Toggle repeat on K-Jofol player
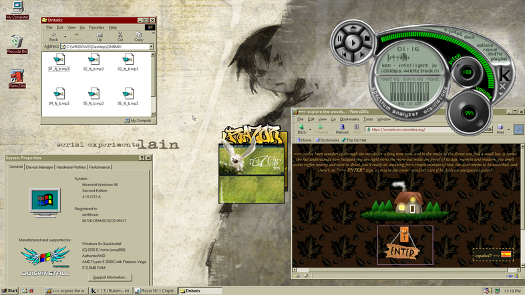 [490, 49]
